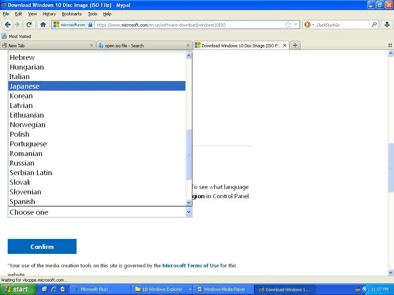This screenshot has height=295, width=394.
Task: Open the Help menu
Action: click(107, 14)
